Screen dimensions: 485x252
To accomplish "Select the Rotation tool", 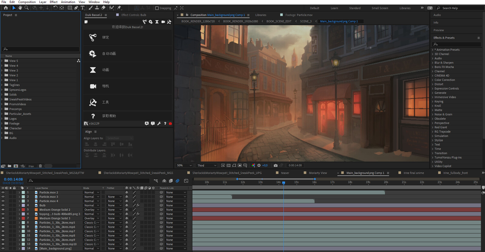I will pos(55,8).
